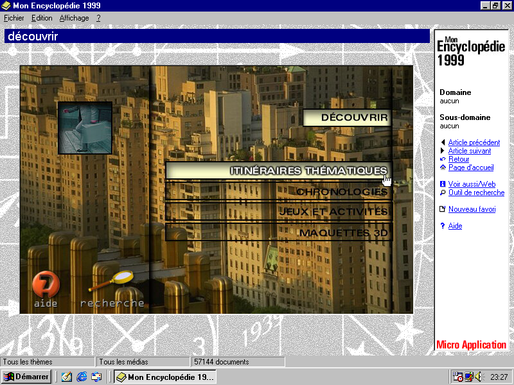This screenshot has width=514, height=385.
Task: Click the Show Desktop quick launch icon
Action: point(66,377)
